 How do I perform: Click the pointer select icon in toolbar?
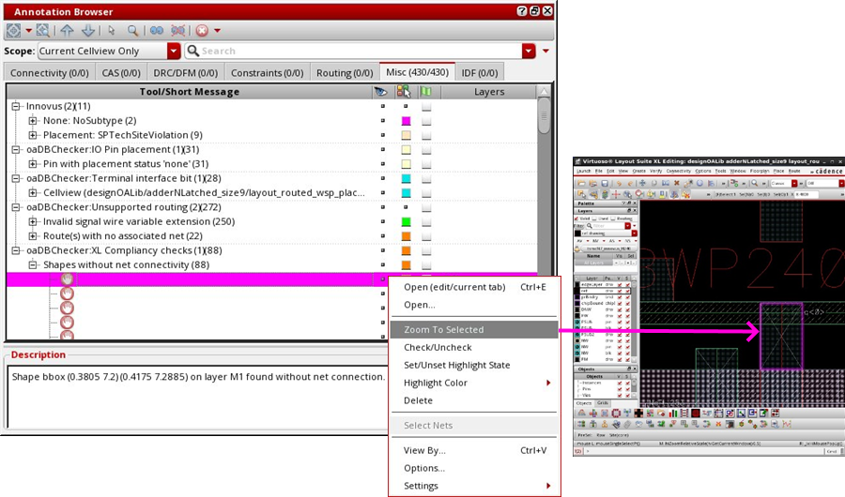pos(113,31)
